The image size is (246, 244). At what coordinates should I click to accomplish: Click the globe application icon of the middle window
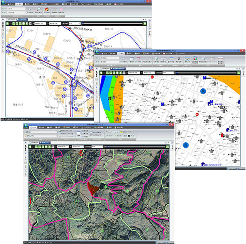(x=97, y=52)
